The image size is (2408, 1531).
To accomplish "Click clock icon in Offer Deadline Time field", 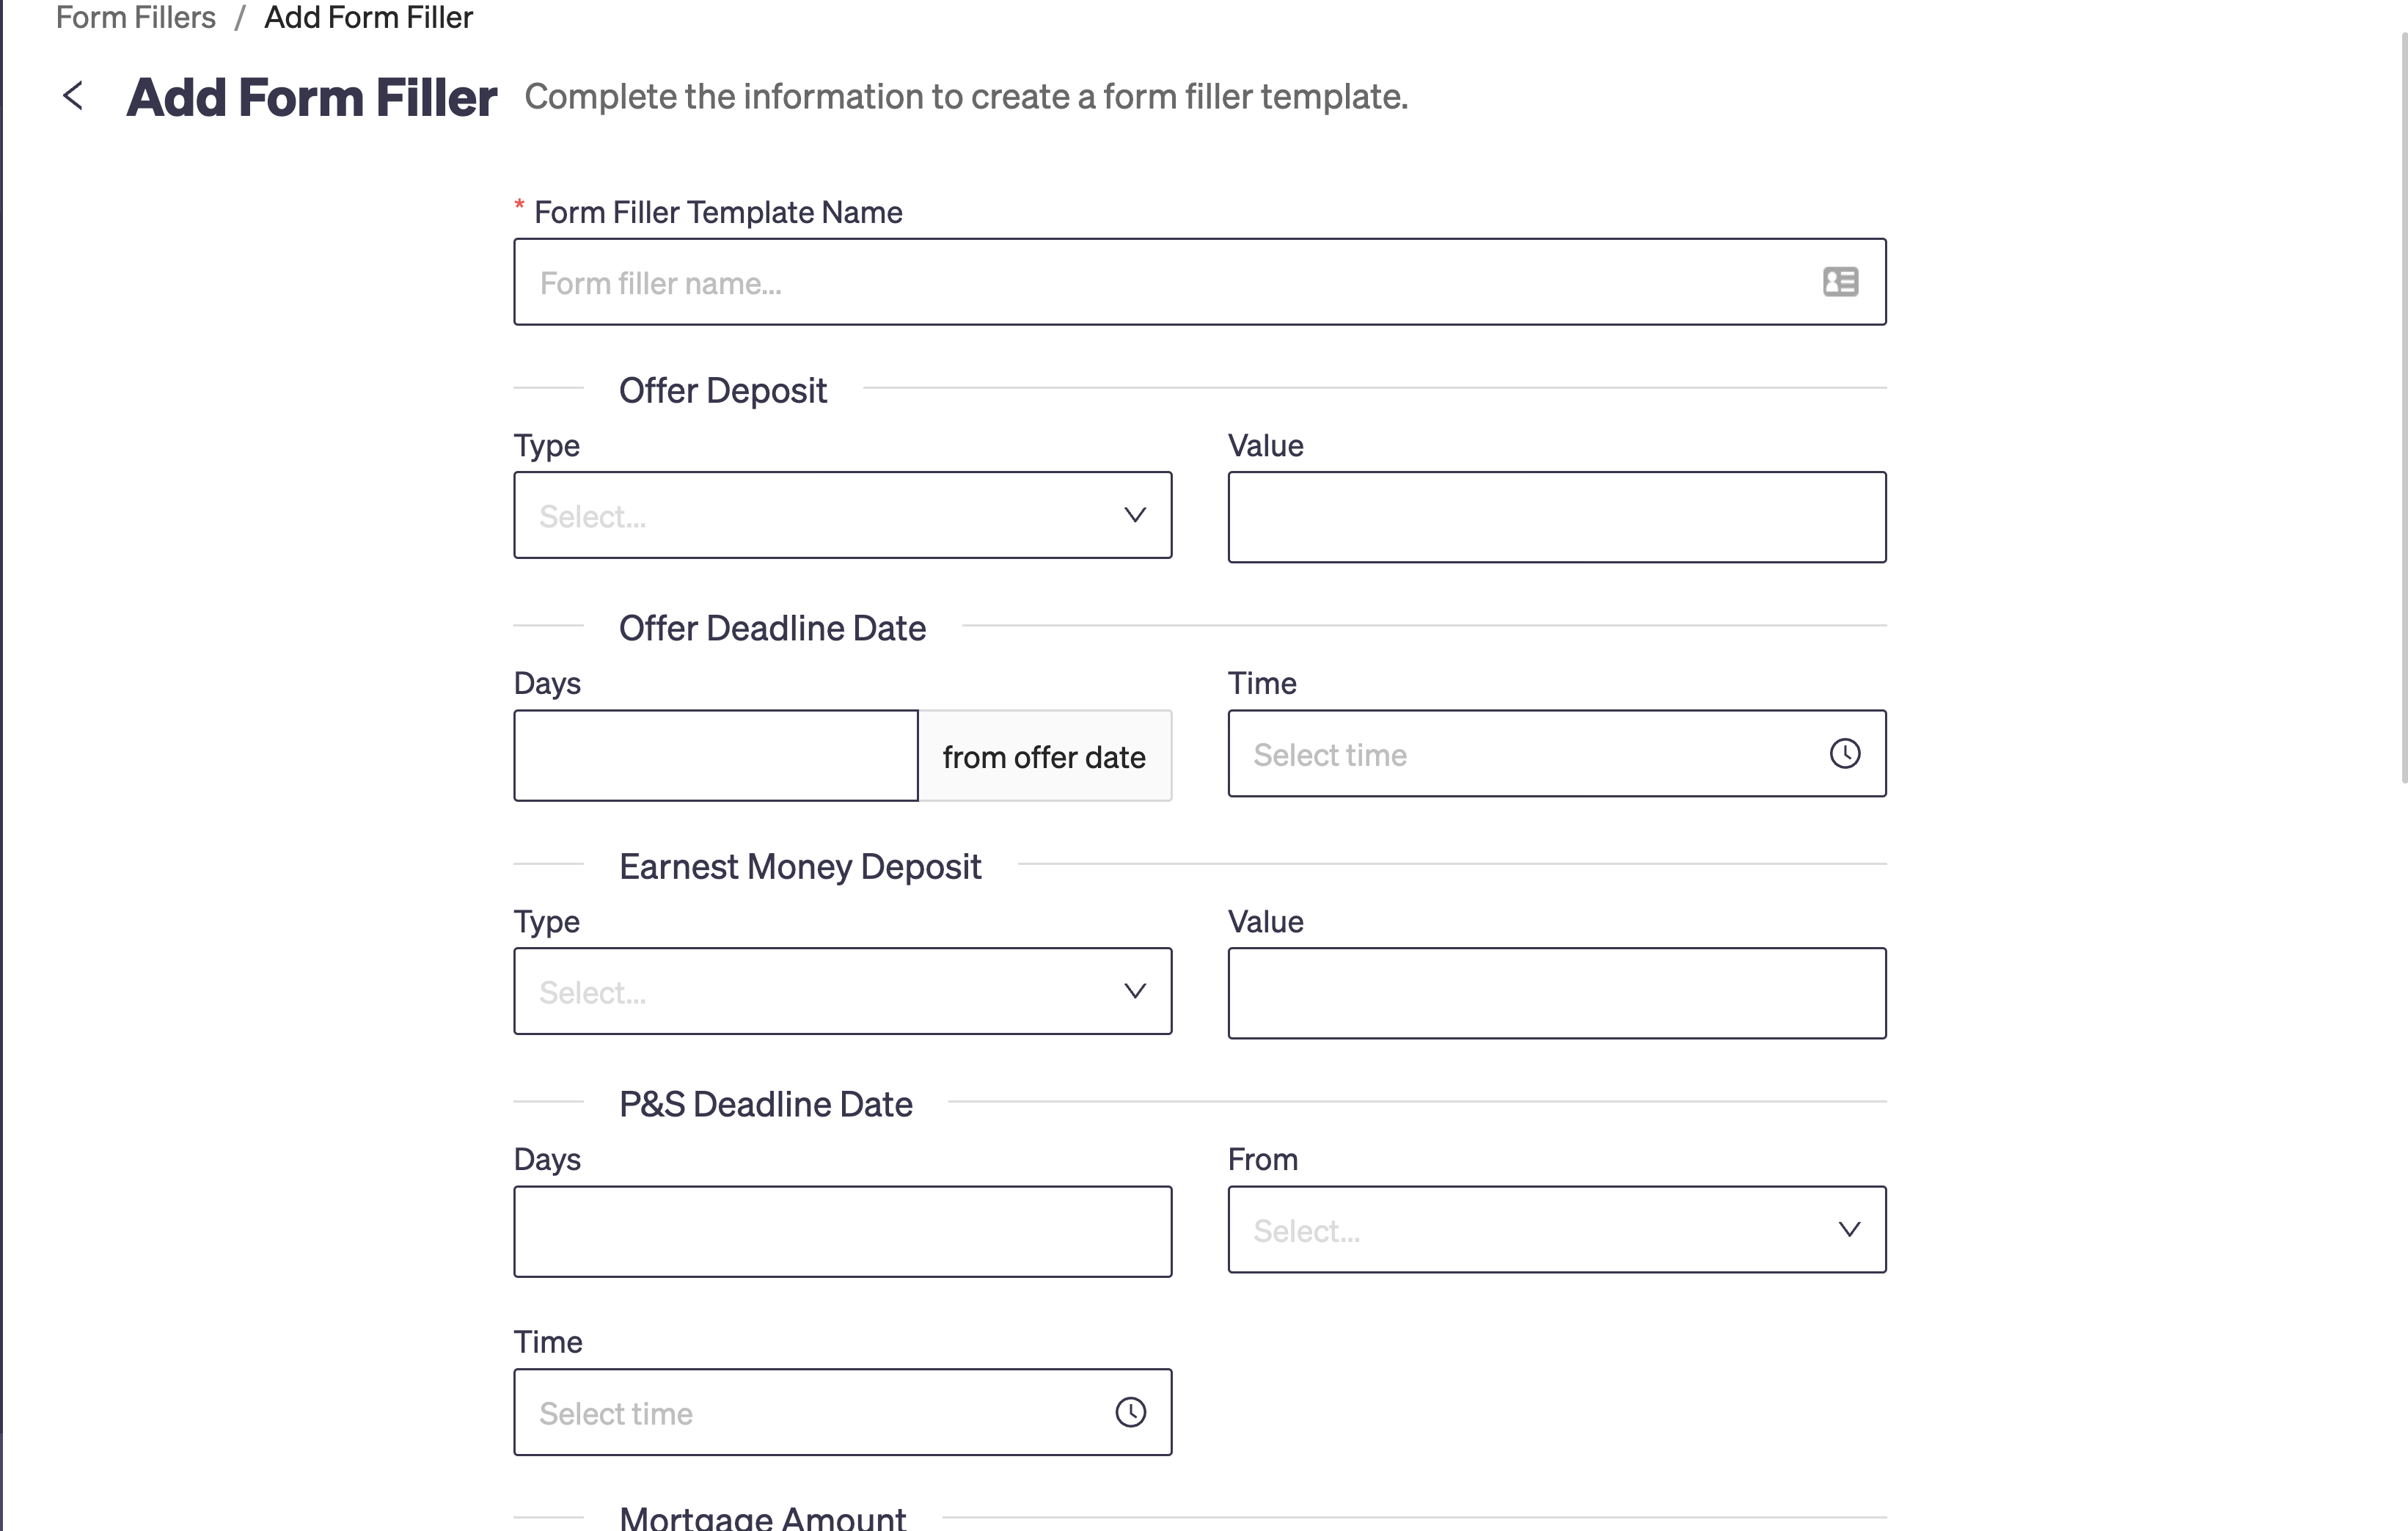I will coord(1844,754).
